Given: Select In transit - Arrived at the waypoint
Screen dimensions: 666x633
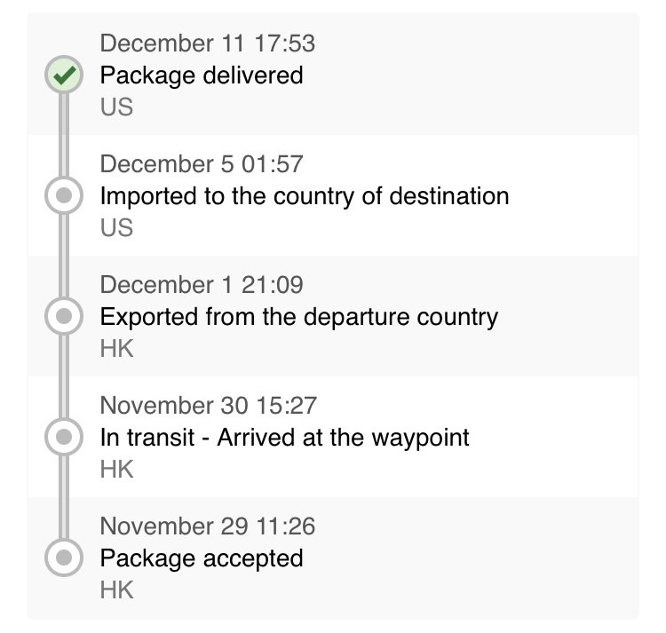Looking at the screenshot, I should pyautogui.click(x=284, y=439).
